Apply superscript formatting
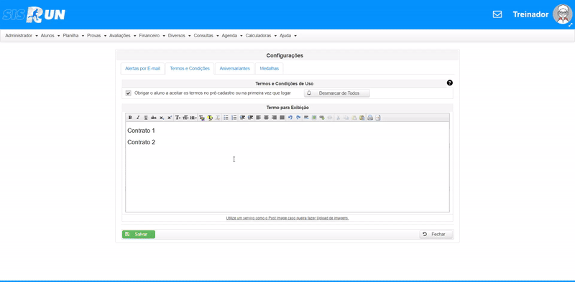This screenshot has width=575, height=282. tap(170, 118)
